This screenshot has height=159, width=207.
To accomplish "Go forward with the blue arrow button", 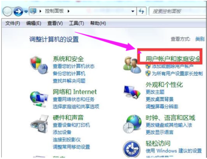I will [18, 12].
